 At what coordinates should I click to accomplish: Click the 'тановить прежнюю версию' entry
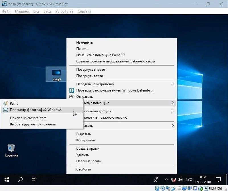coord(130,117)
